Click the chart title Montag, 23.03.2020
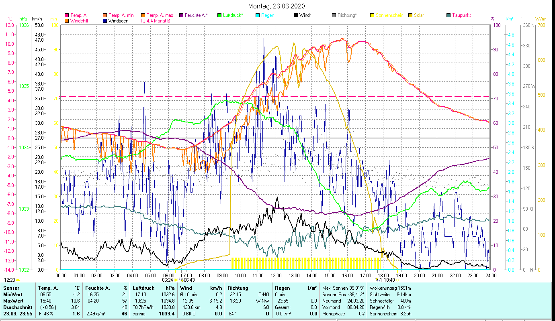This screenshot has width=555, height=321. [x=276, y=6]
